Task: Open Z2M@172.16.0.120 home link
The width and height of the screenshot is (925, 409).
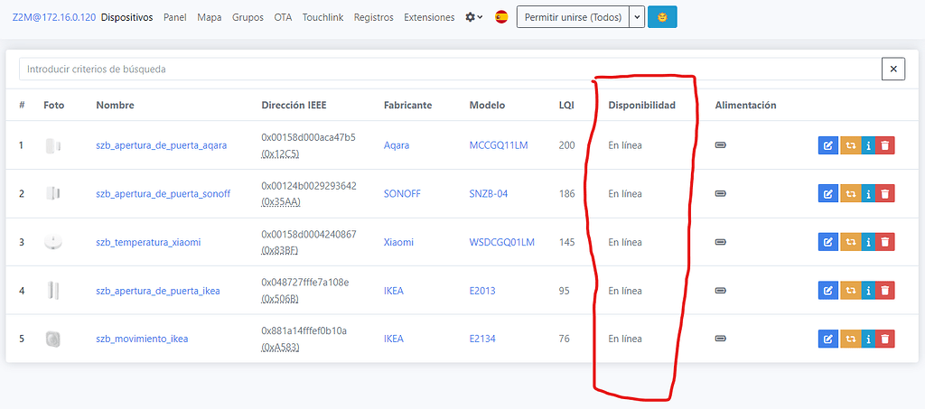Action: [53, 17]
